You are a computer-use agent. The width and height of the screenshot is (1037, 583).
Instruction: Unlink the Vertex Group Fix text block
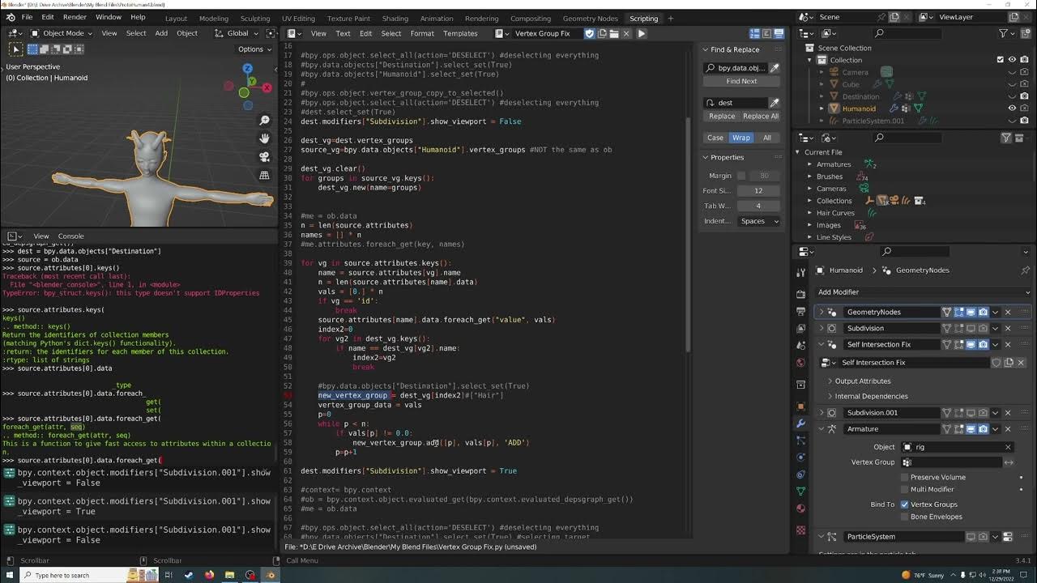click(x=626, y=33)
